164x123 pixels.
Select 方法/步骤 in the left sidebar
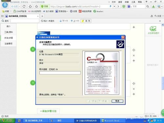click(x=9, y=38)
